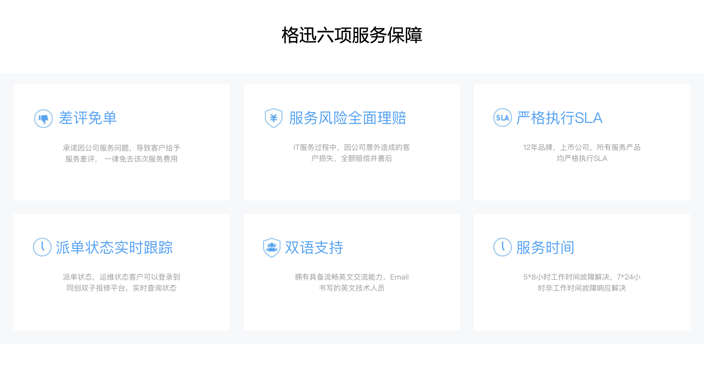Click the clock icon beside 服务时间

pyautogui.click(x=502, y=247)
